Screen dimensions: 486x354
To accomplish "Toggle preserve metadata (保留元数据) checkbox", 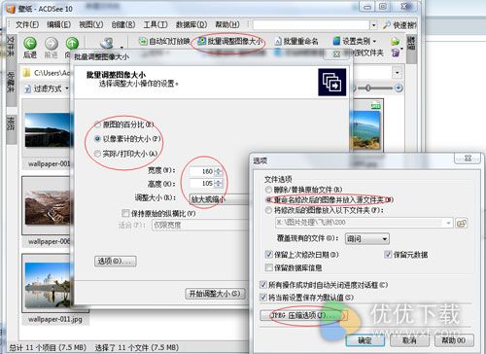I will (388, 255).
